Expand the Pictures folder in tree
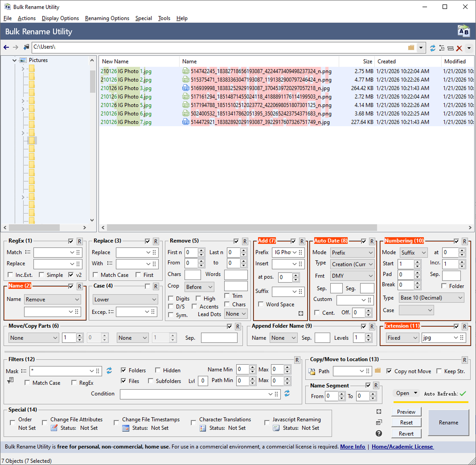This screenshot has width=476, height=465. pyautogui.click(x=15, y=60)
